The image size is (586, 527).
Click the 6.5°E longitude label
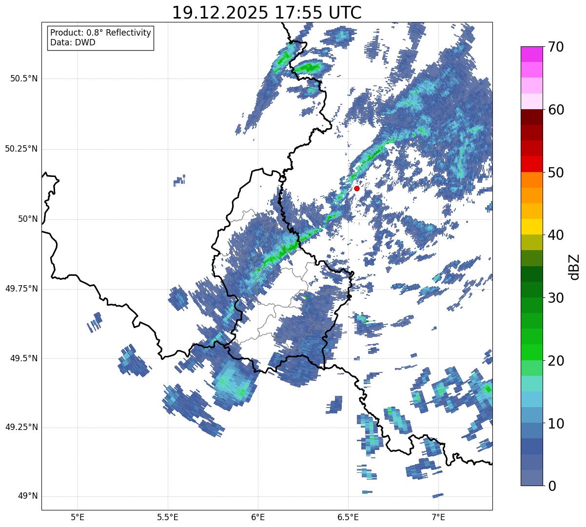point(348,517)
